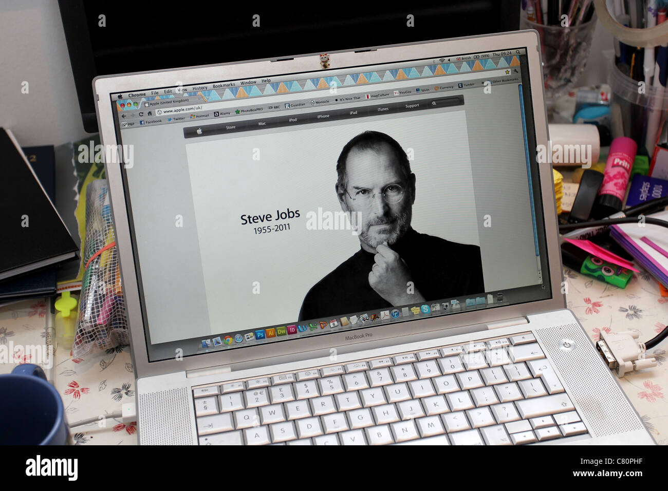The width and height of the screenshot is (668, 491).
Task: Open Adobe Acrobat from the Dock
Action: coord(385,315)
